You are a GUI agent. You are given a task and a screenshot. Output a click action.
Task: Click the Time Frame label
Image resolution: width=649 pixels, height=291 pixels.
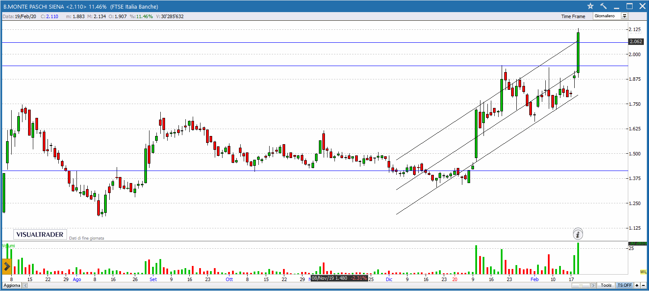[x=573, y=16]
